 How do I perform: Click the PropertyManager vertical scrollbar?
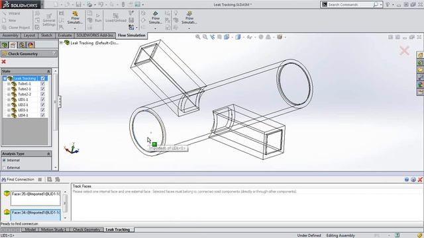[56, 102]
